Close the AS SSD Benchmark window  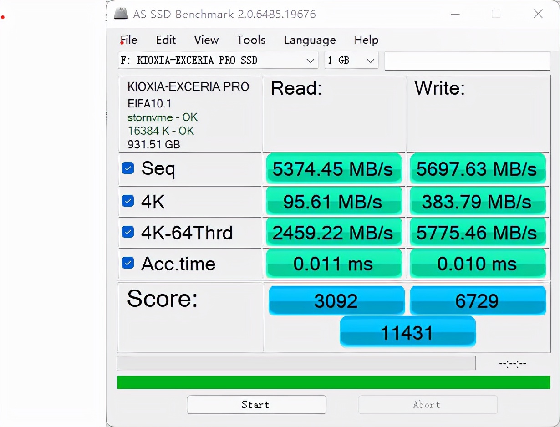[x=538, y=14]
